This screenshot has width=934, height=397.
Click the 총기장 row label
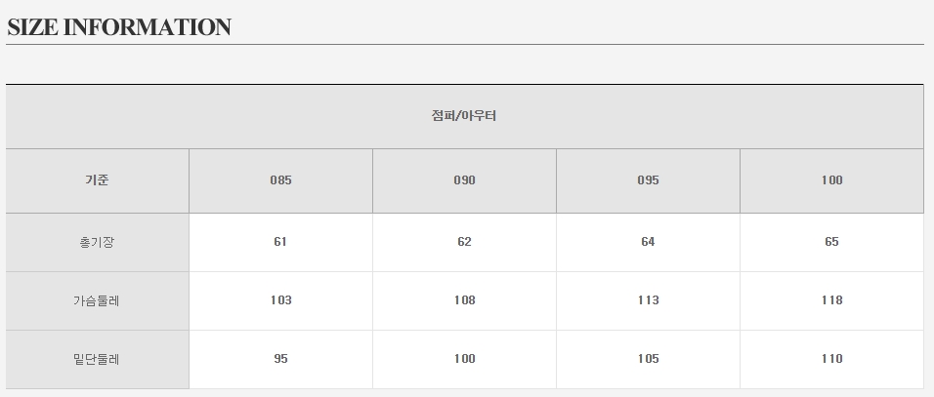[x=97, y=242]
